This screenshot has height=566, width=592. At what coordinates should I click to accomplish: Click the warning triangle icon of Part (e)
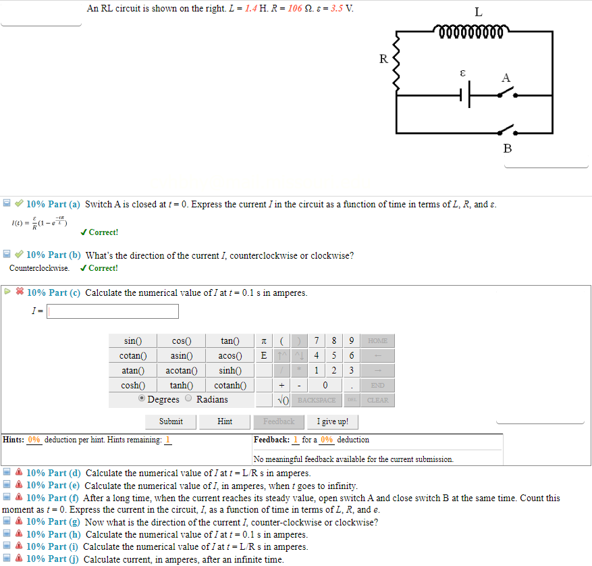(19, 484)
